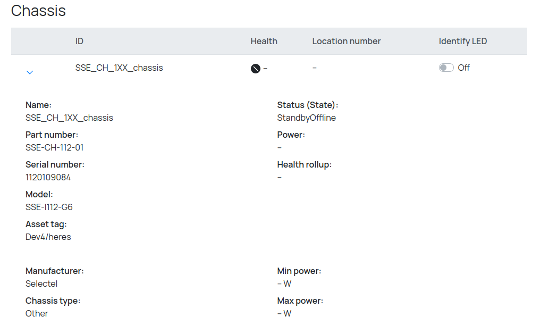
Task: Click the model value SSE-I112-G6
Action: point(49,207)
